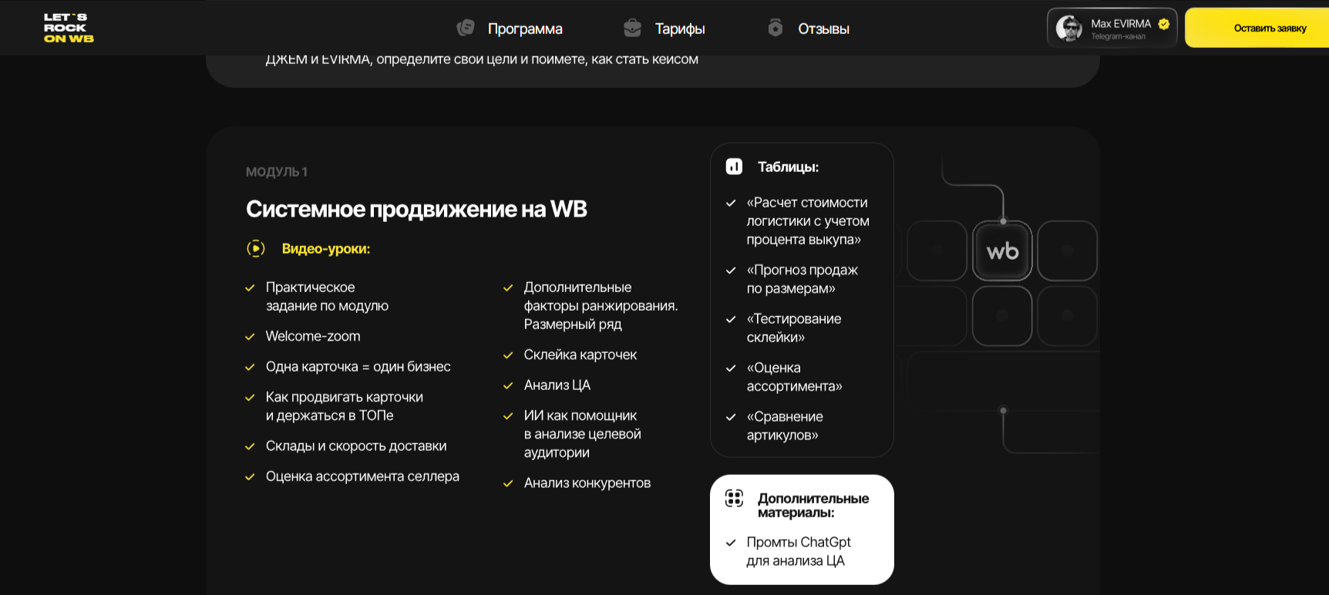This screenshot has width=1329, height=595.
Task: Click the Системное продвижение на WB heading
Action: pos(416,209)
